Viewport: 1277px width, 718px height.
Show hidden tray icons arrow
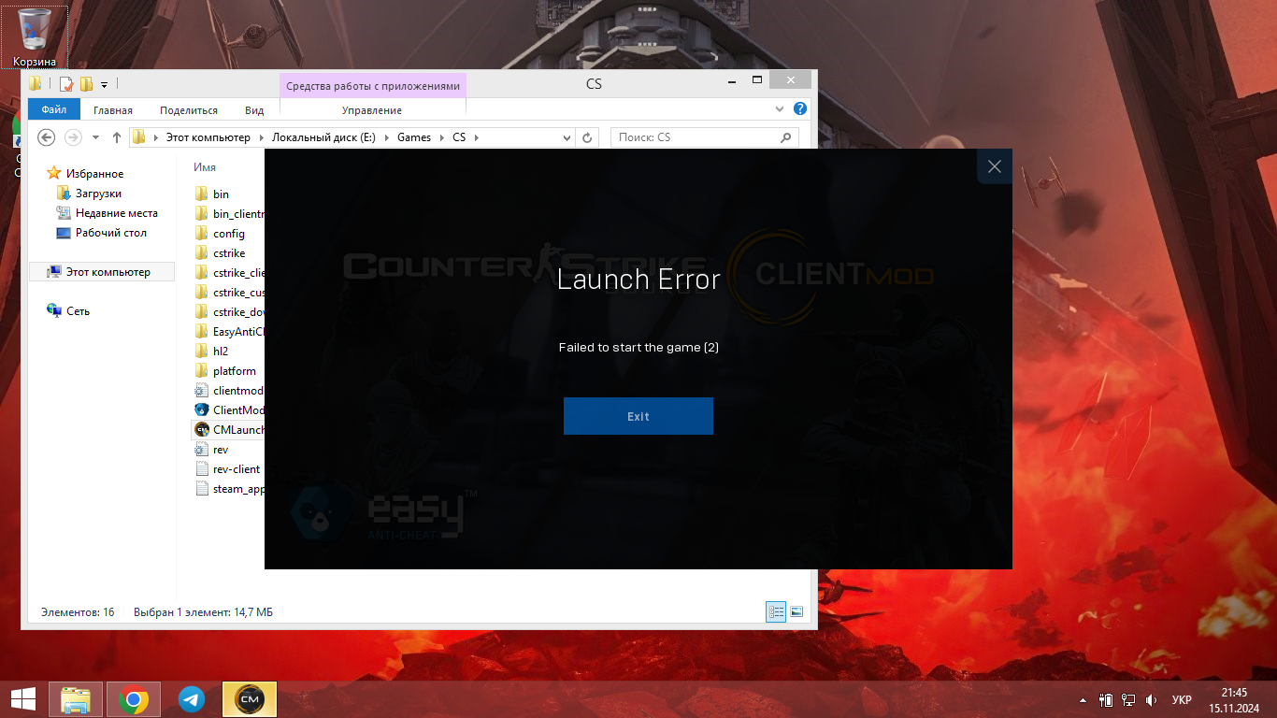point(1083,700)
